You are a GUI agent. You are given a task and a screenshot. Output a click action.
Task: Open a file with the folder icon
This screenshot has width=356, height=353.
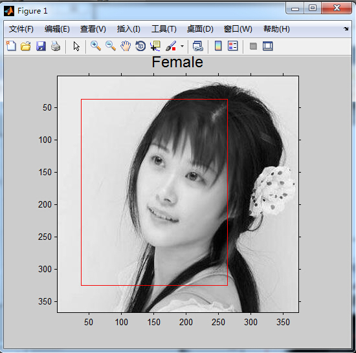(26, 46)
